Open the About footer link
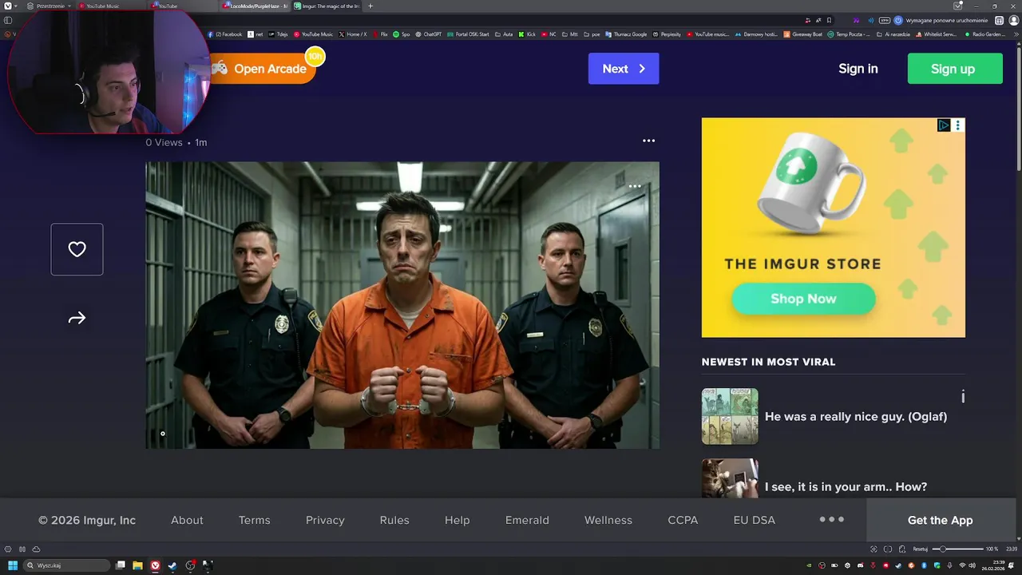This screenshot has width=1022, height=575. pyautogui.click(x=187, y=520)
